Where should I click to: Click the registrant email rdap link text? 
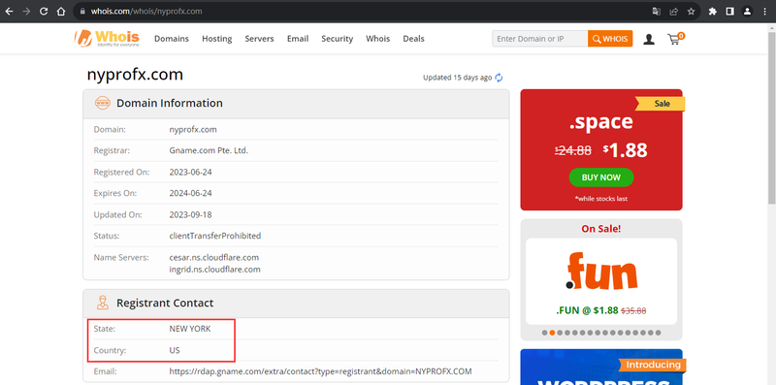point(320,371)
